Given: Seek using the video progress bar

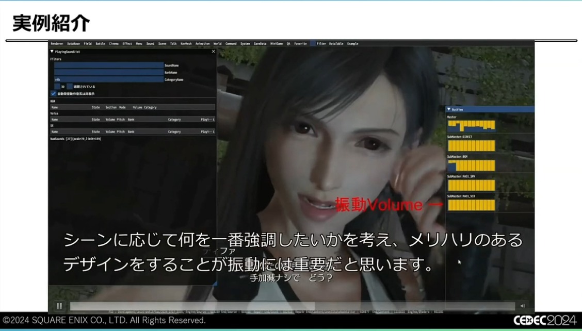Looking at the screenshot, I should (293, 306).
